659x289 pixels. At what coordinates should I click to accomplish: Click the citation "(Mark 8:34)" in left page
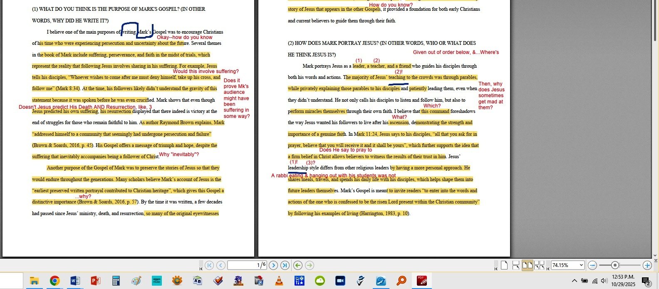coord(67,88)
